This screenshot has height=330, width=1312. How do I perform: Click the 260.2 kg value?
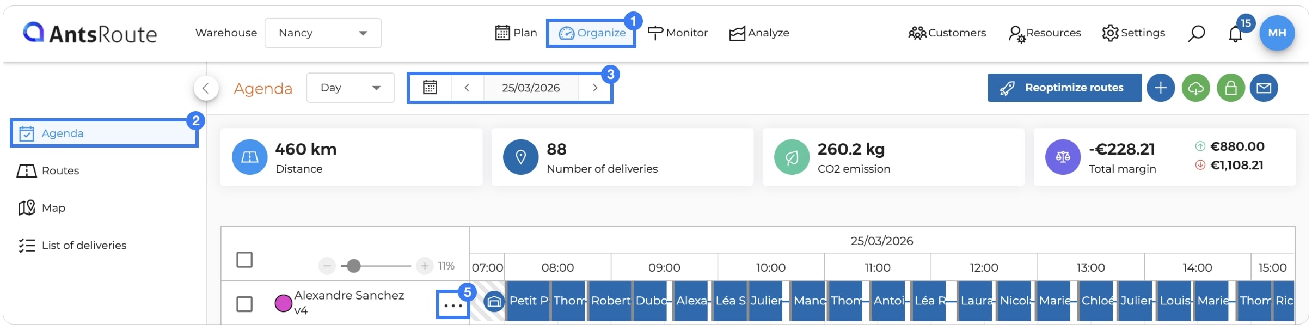[x=851, y=149]
